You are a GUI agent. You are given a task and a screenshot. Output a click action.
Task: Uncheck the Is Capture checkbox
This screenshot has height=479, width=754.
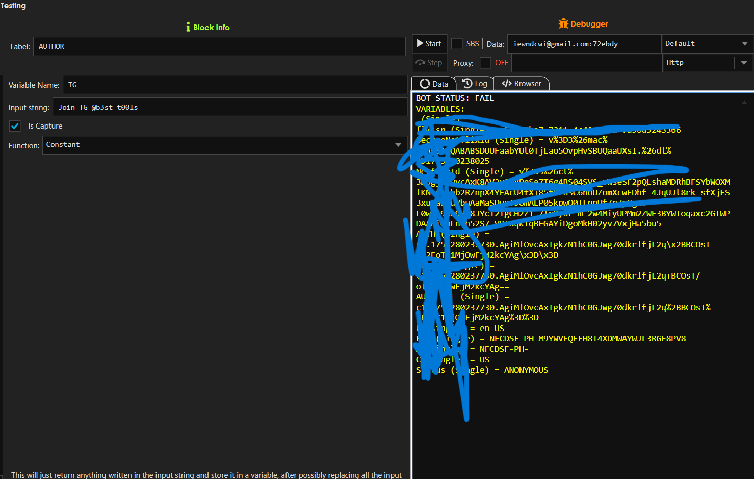click(15, 126)
